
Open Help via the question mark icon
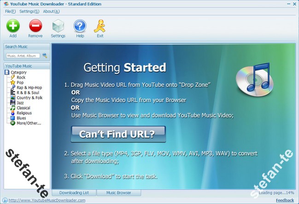(80, 26)
